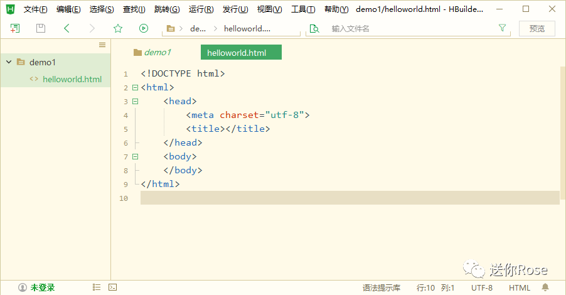
Task: Click breadcrumb chevron before helloworld
Action: coord(215,28)
